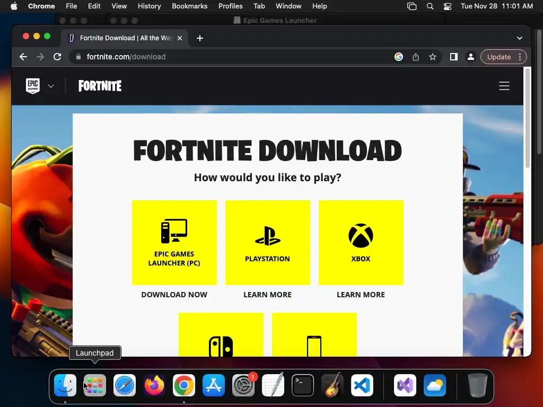543x407 pixels.
Task: Select the Nintendo Switch tile
Action: 221,335
